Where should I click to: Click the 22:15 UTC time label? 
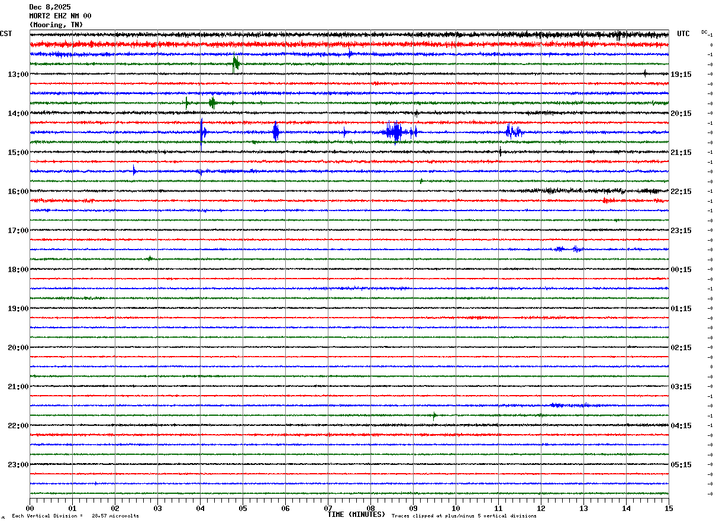coord(681,192)
